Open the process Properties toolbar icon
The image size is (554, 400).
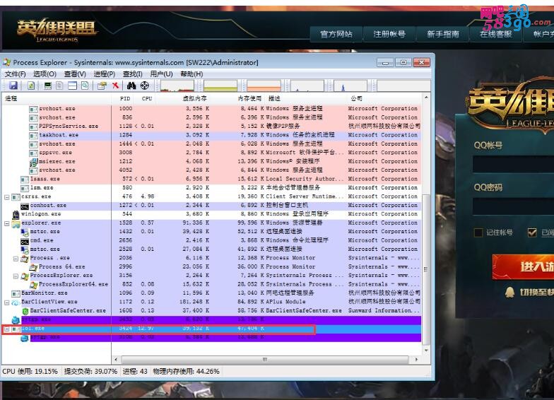(102, 86)
